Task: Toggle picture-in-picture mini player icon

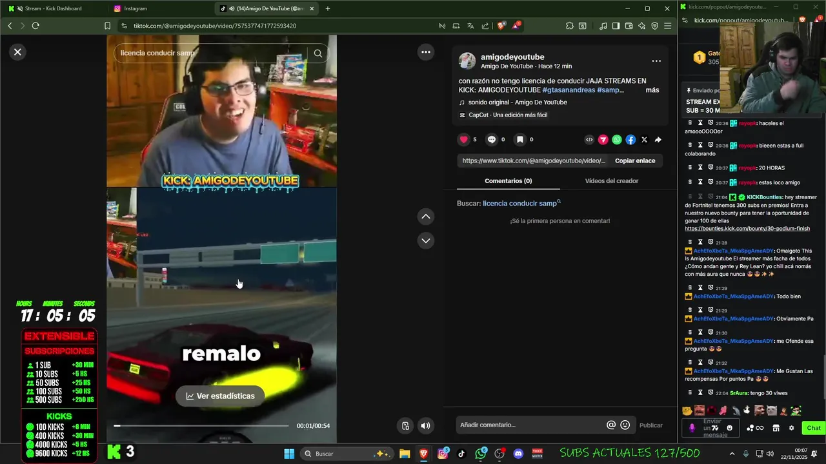Action: [405, 425]
